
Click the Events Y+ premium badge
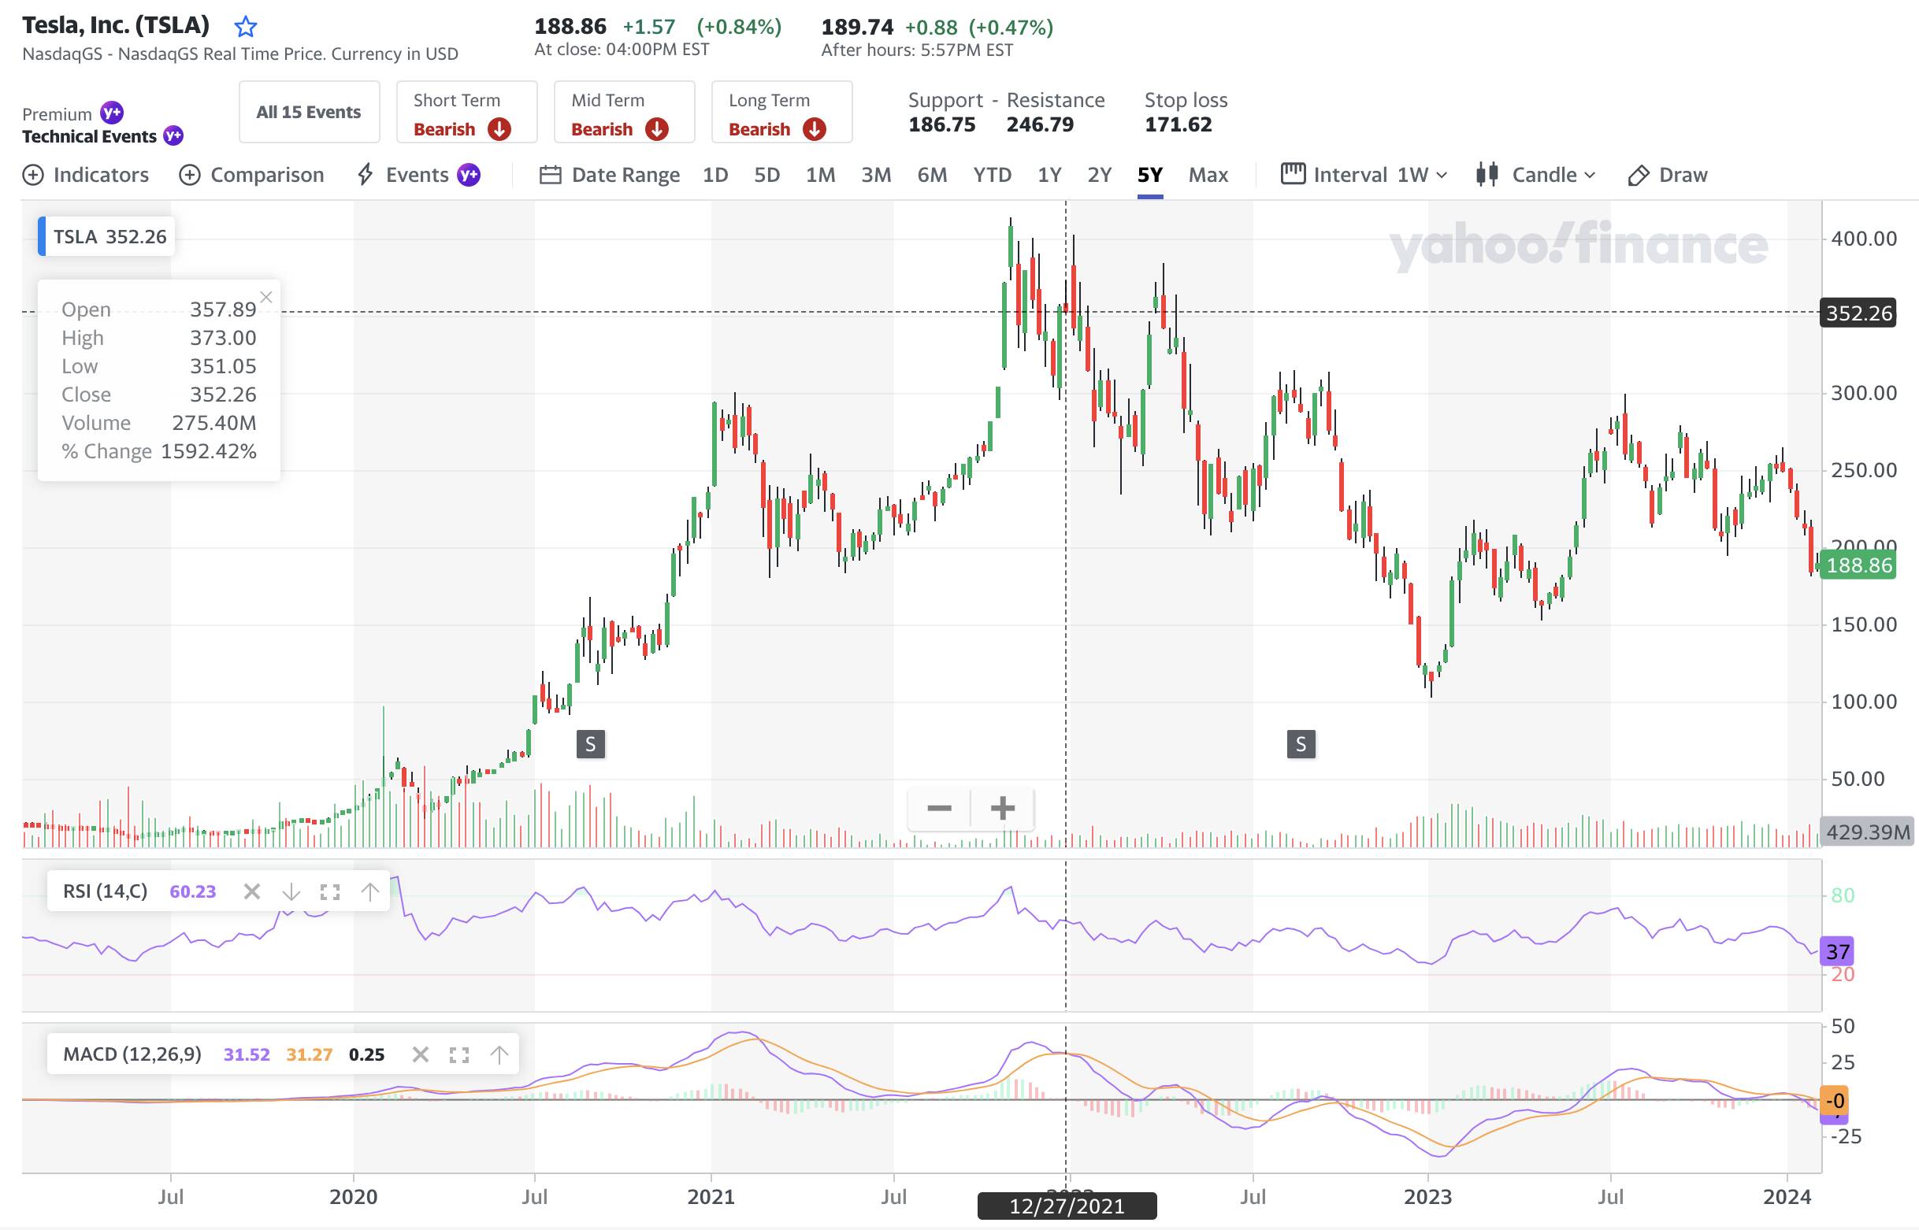coord(468,174)
